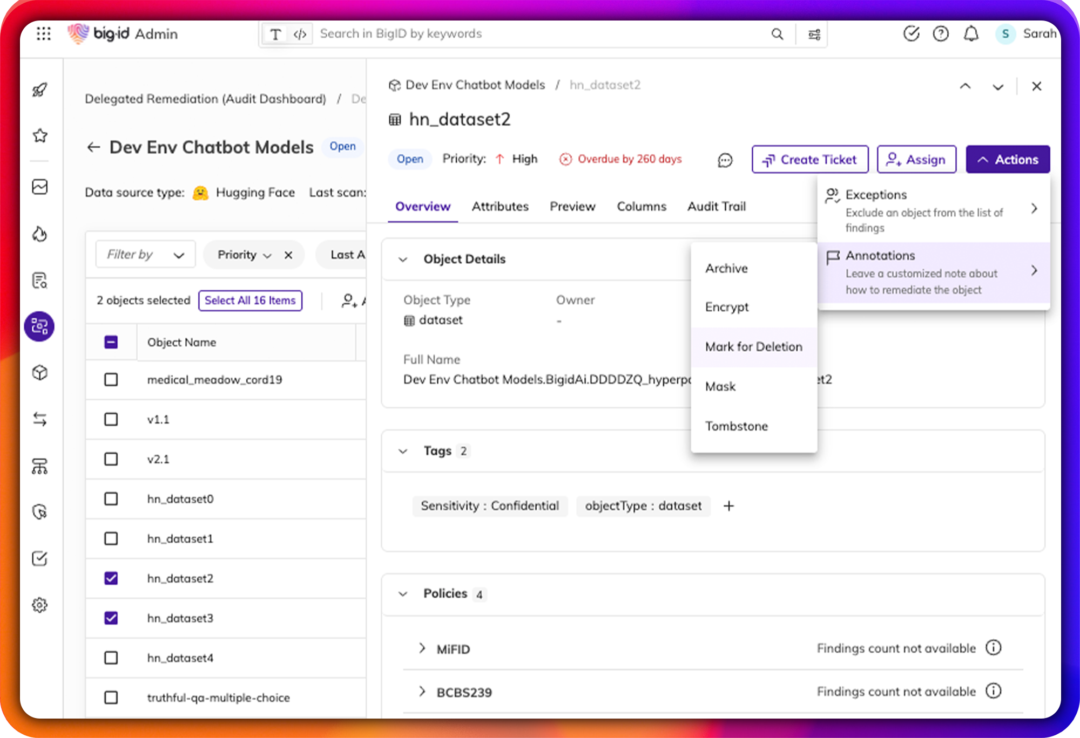Click Select All 16 Items button
The image size is (1080, 738).
click(250, 300)
